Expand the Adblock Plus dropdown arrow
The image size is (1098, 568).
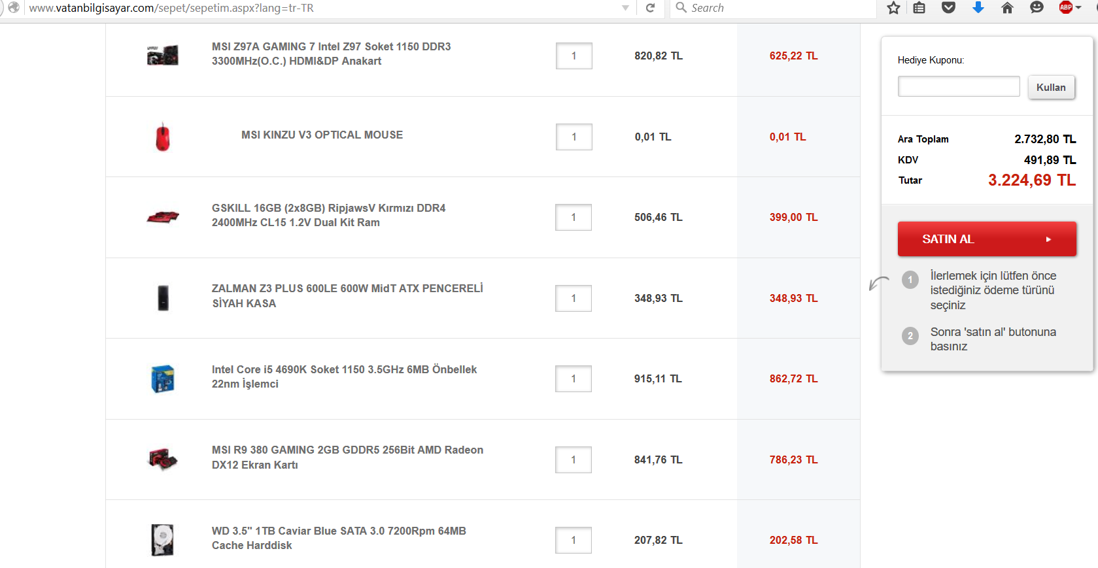tap(1078, 8)
